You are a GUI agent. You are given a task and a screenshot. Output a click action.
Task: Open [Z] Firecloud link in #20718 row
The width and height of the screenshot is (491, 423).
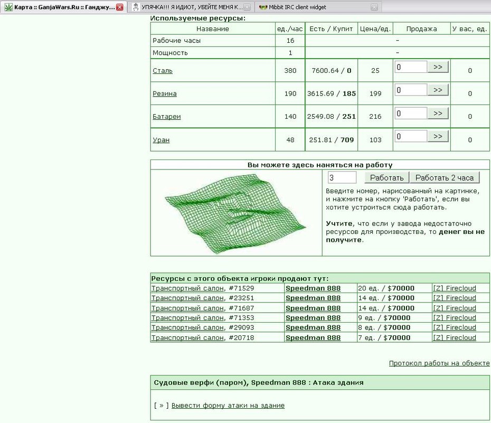coord(455,338)
